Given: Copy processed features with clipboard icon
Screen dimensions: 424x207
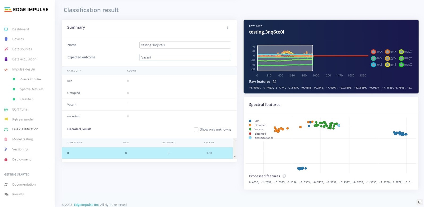Looking at the screenshot, I should tap(284, 176).
